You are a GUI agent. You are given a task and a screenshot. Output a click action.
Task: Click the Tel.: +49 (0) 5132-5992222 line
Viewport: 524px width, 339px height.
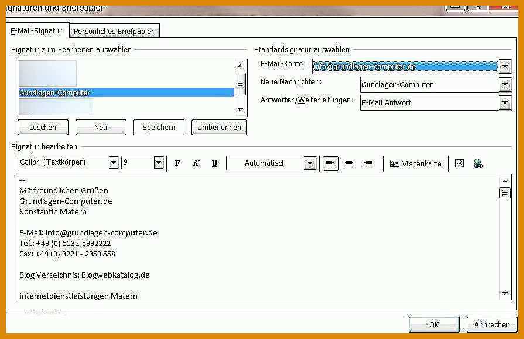[x=65, y=243]
